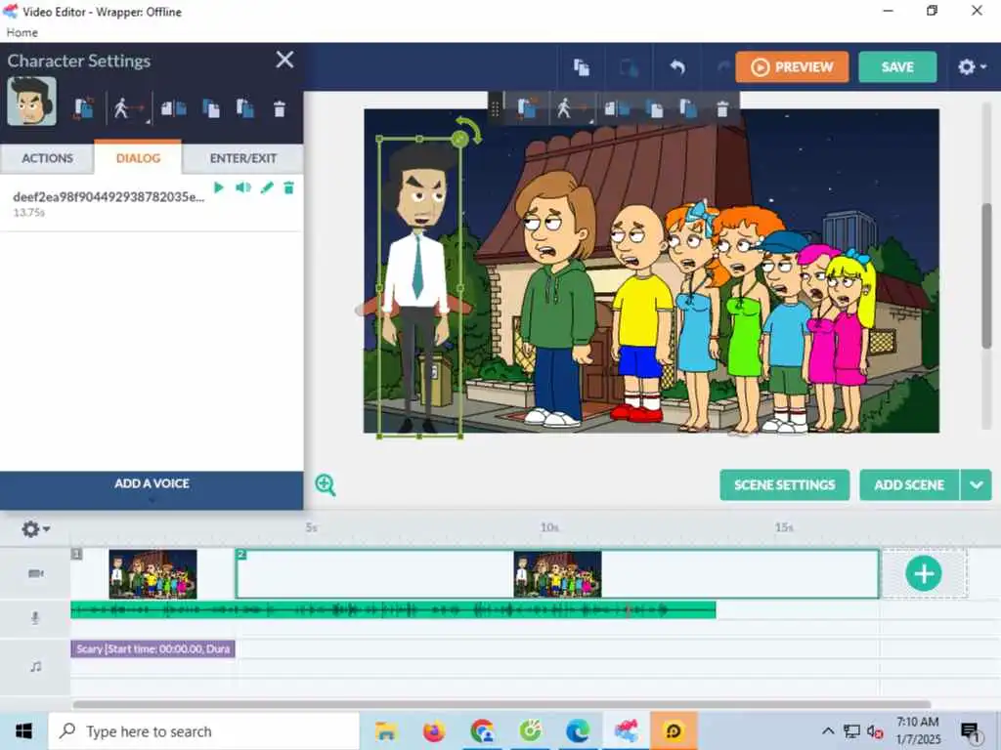1001x750 pixels.
Task: Select scene 1 thumbnail in the timeline
Action: pos(152,574)
